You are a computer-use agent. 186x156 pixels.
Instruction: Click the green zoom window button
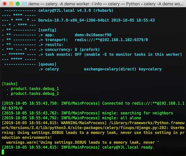click(18, 4)
